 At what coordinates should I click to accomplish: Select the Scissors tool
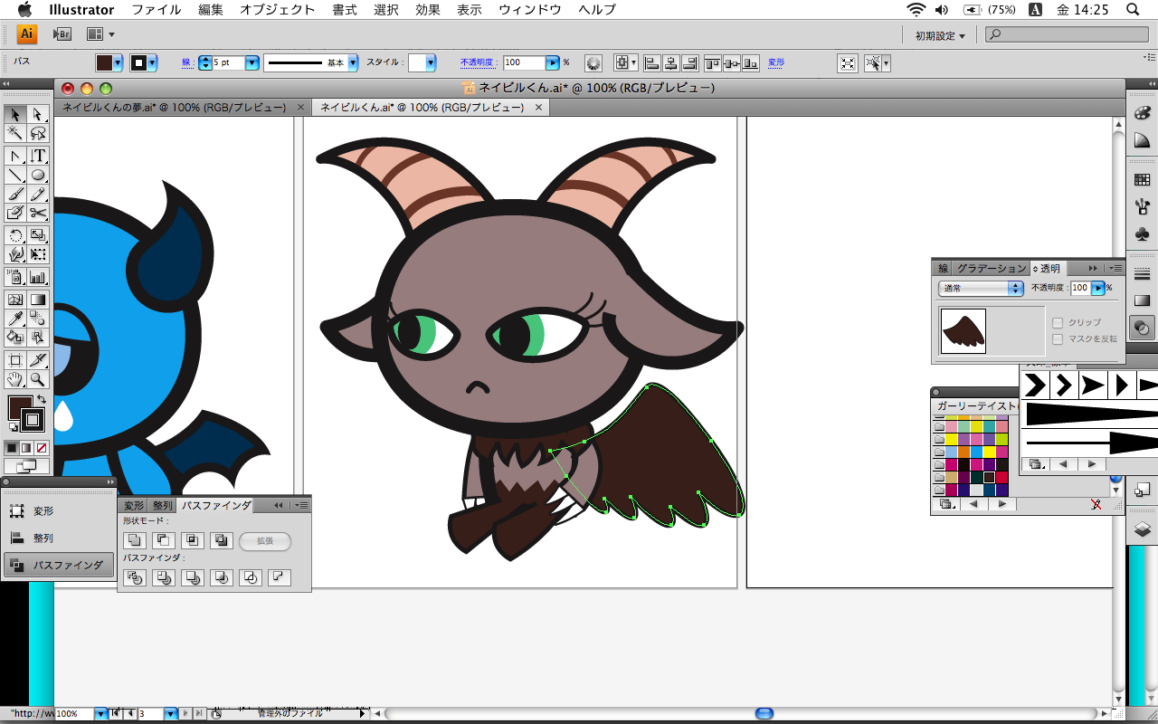tap(38, 214)
